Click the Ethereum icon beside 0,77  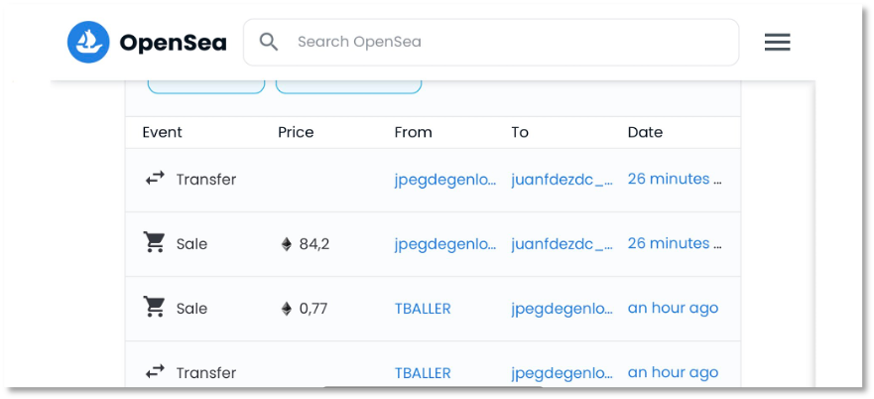tap(287, 309)
